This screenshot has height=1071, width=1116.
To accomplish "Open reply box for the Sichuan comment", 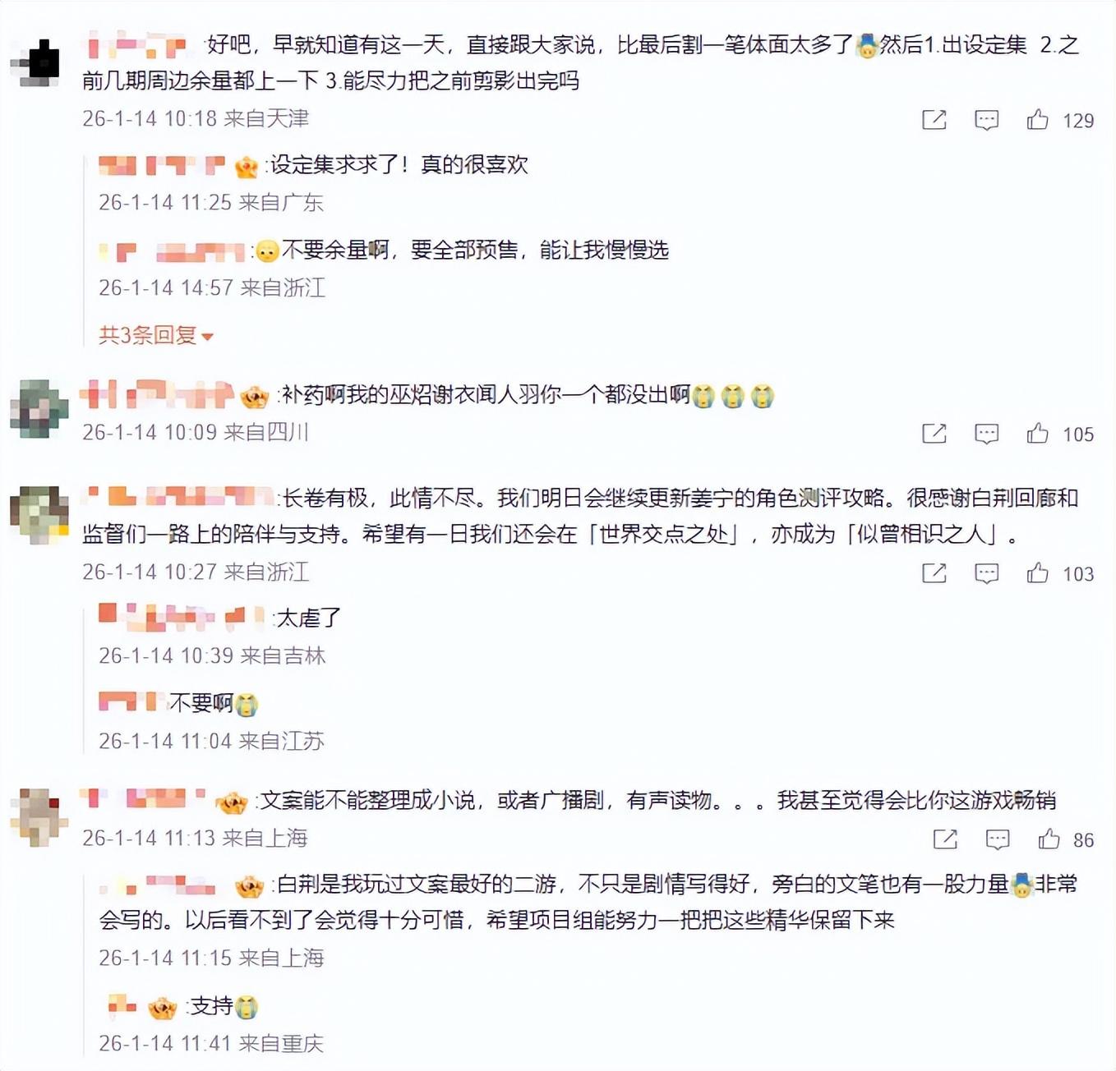I will point(986,434).
